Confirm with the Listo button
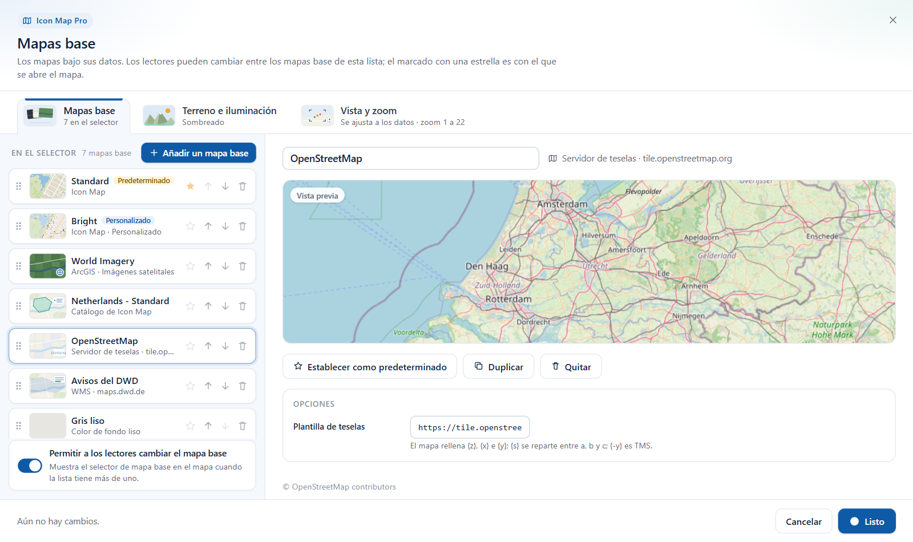 tap(867, 521)
